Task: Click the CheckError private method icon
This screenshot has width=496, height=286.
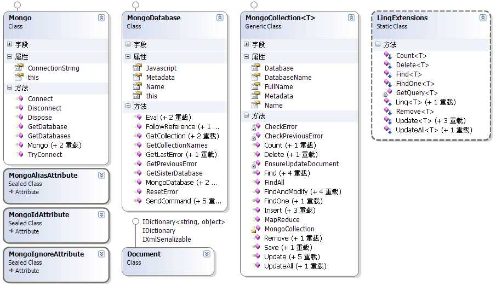Action: (256, 127)
